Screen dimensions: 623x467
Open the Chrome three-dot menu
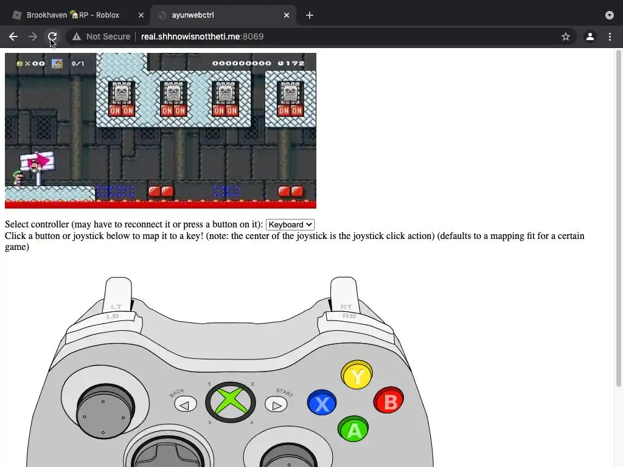click(x=610, y=36)
